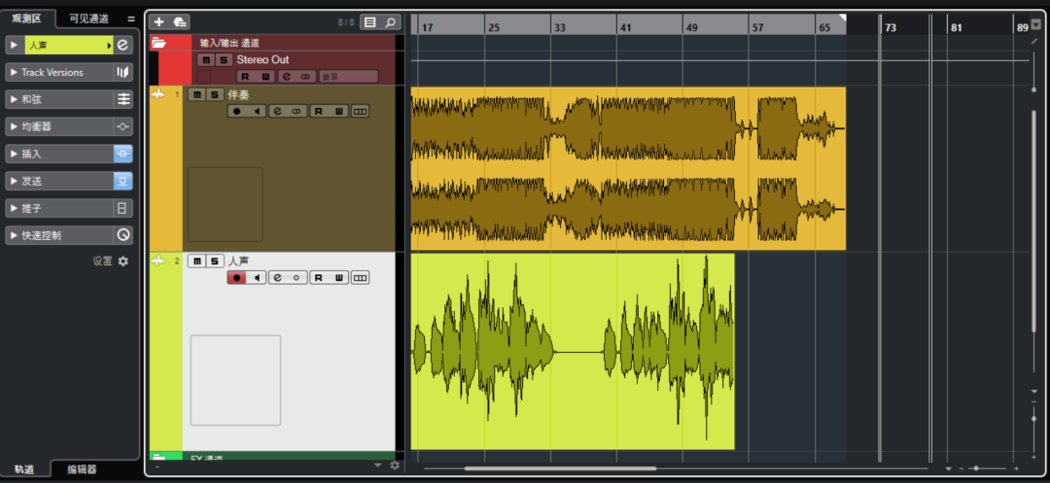Toggle monitor speaker on 伴奏 track
The image size is (1050, 483).
257,111
